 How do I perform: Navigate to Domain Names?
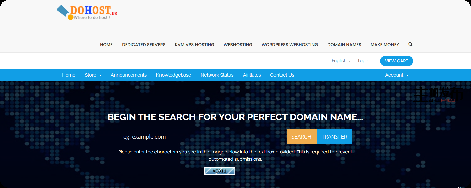[344, 45]
